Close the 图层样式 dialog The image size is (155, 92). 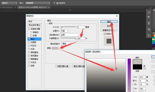117,16
